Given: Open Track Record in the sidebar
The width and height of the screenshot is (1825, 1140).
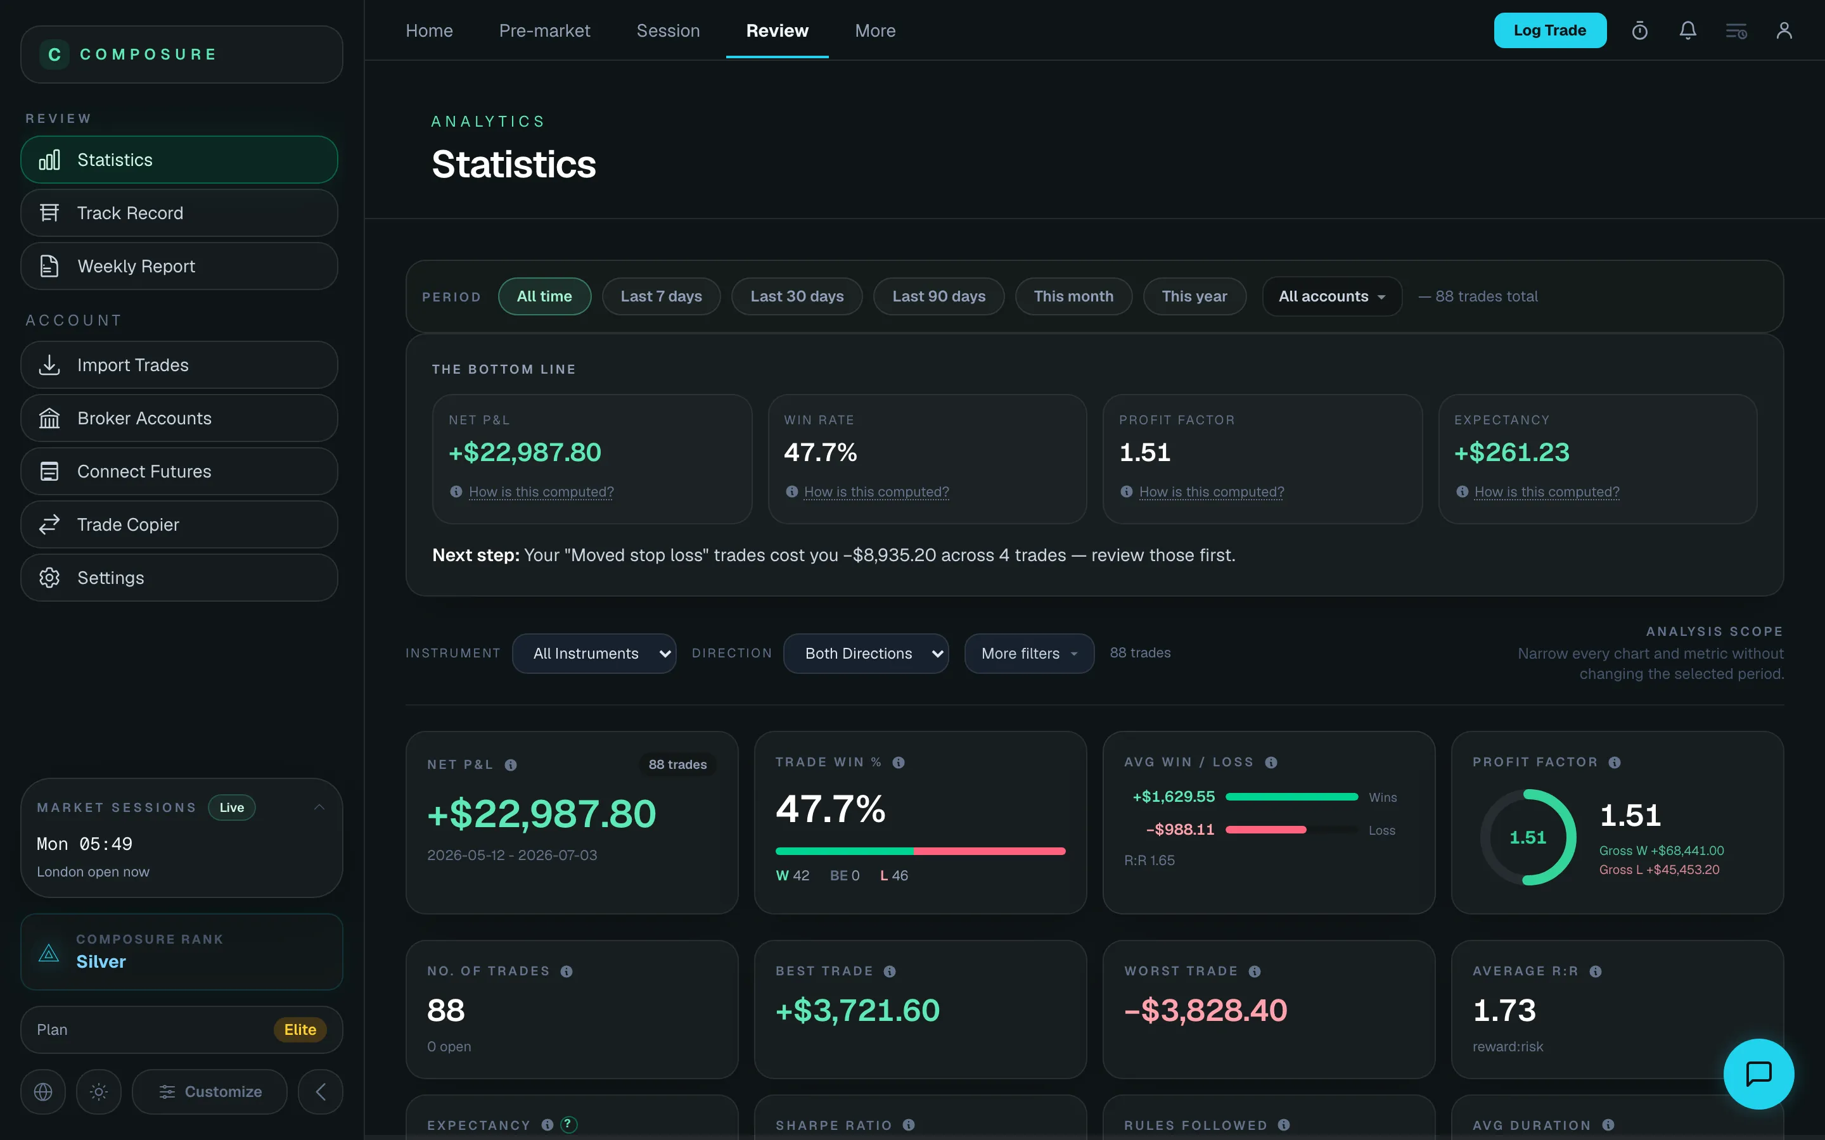Looking at the screenshot, I should click(x=179, y=213).
